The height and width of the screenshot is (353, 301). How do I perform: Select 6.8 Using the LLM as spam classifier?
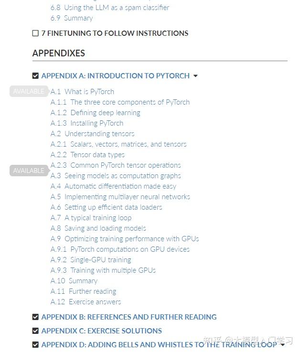click(x=109, y=8)
